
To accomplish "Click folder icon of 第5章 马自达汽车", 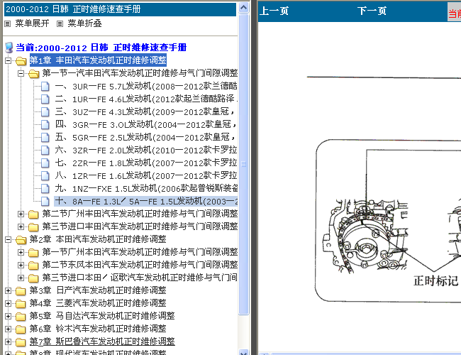I will click(21, 317).
